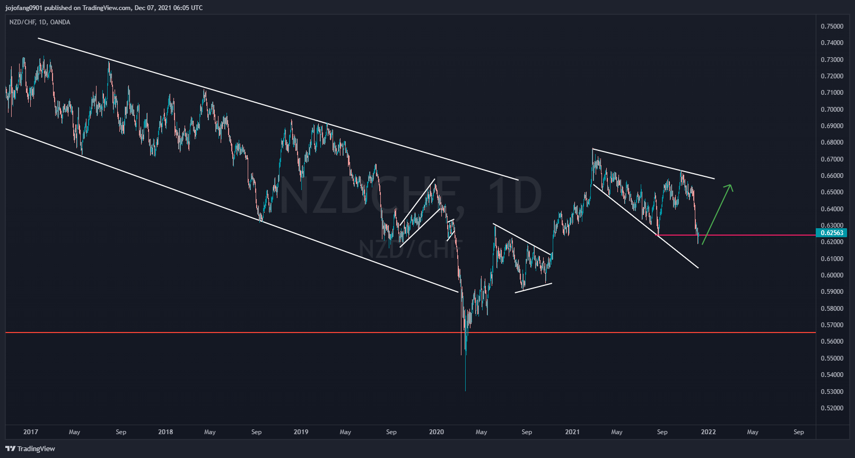Click the 0.61000 price axis label
This screenshot has width=855, height=458.
832,259
